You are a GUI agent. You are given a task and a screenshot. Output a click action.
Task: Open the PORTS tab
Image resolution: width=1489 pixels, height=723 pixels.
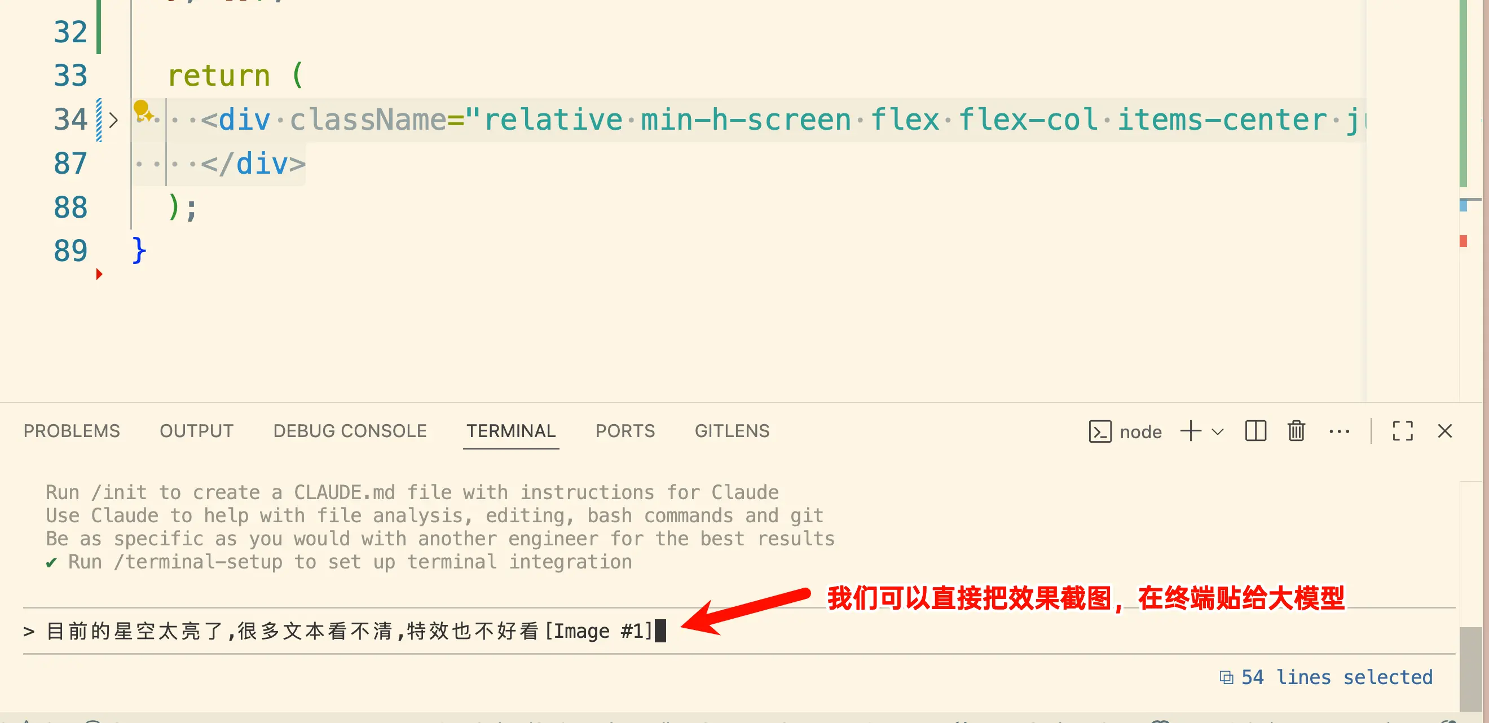click(625, 431)
